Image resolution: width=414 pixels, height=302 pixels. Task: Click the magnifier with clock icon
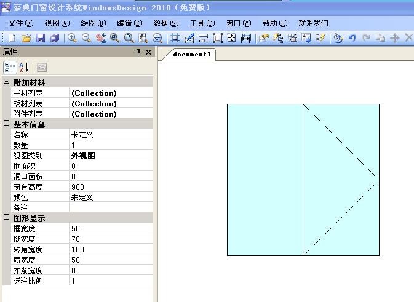tap(129, 38)
